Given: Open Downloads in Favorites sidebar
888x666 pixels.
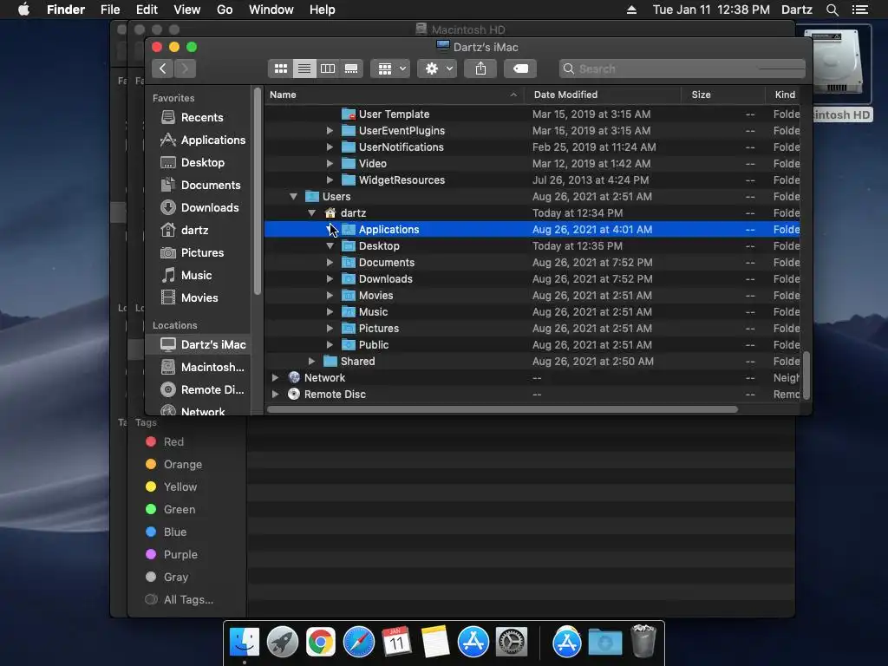Looking at the screenshot, I should click(x=199, y=208).
